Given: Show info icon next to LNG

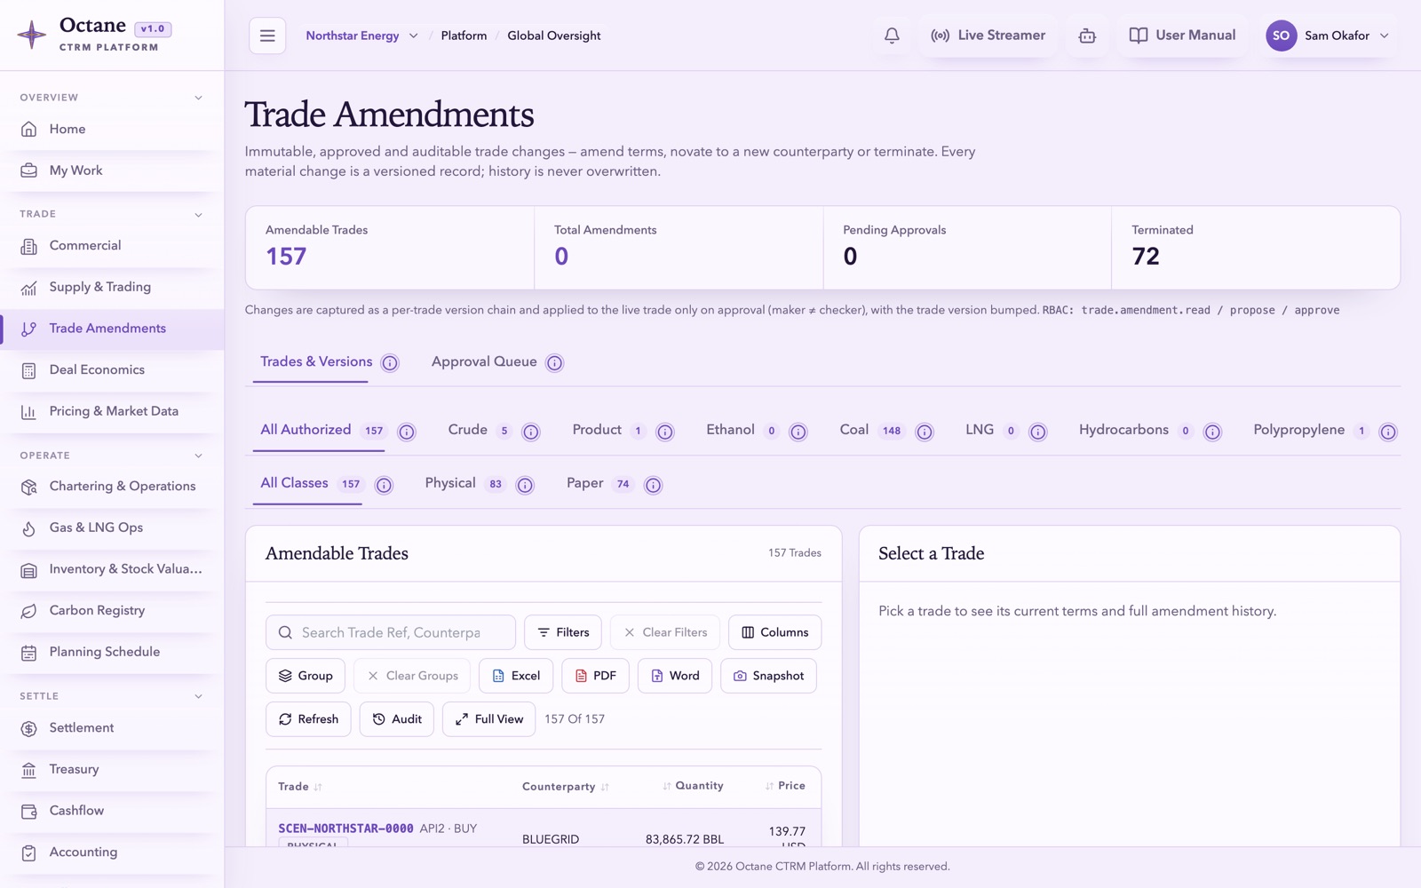Looking at the screenshot, I should coord(1037,432).
